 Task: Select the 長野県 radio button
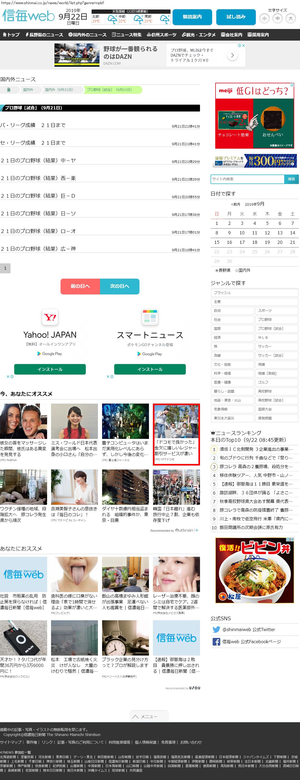coord(217,270)
